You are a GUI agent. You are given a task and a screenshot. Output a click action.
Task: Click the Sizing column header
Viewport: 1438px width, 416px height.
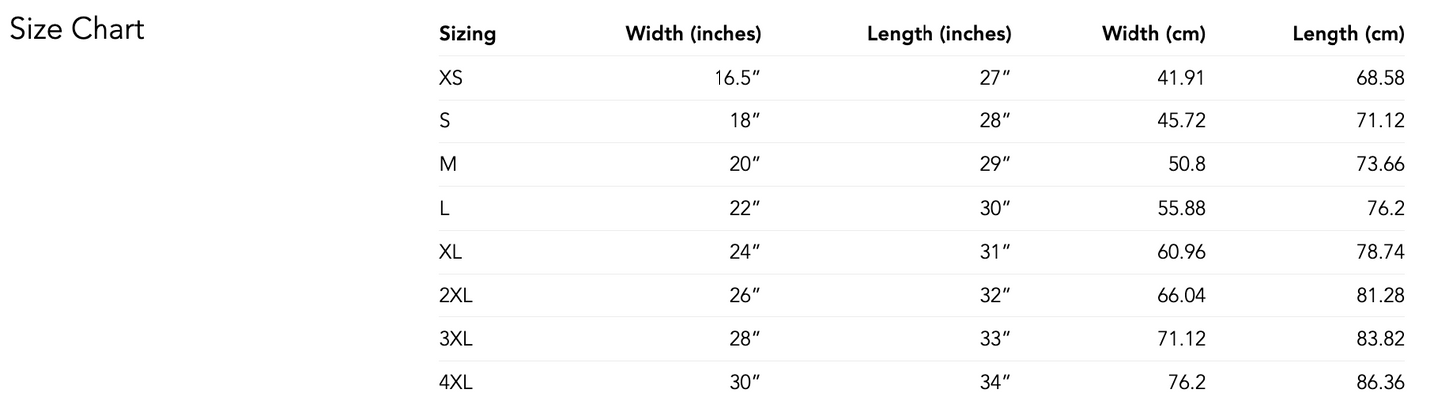point(467,34)
